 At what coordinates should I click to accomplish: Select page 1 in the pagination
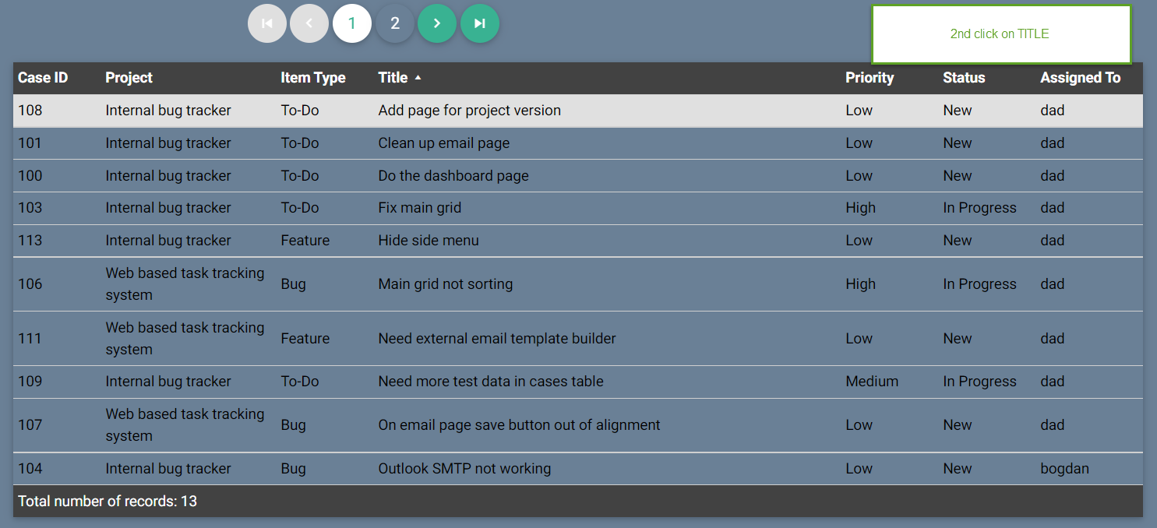[352, 23]
